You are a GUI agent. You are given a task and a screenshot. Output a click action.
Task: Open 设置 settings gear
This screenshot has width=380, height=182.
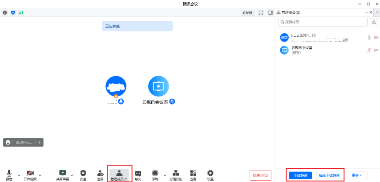coord(210,175)
